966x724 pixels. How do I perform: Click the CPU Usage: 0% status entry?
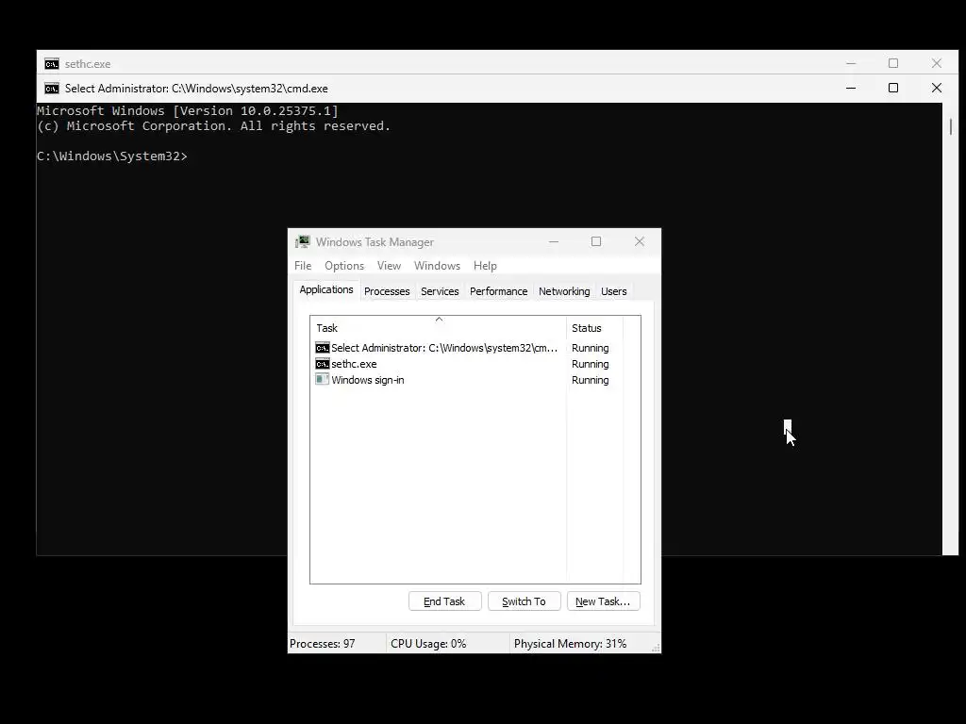tap(428, 643)
